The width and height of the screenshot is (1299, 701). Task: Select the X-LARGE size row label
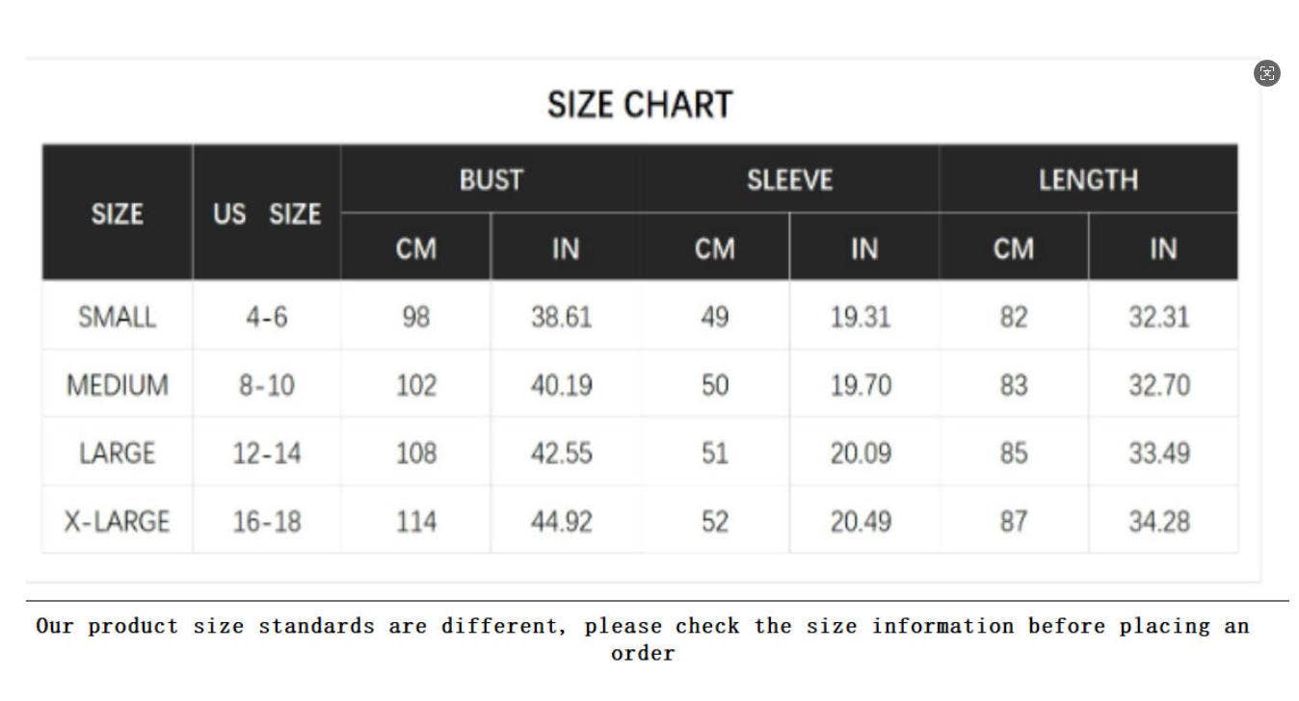(117, 521)
